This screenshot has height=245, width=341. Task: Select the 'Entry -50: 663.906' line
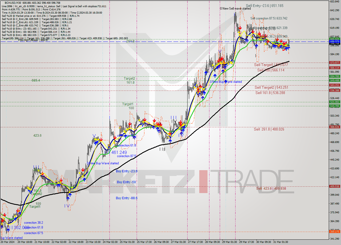36,32
